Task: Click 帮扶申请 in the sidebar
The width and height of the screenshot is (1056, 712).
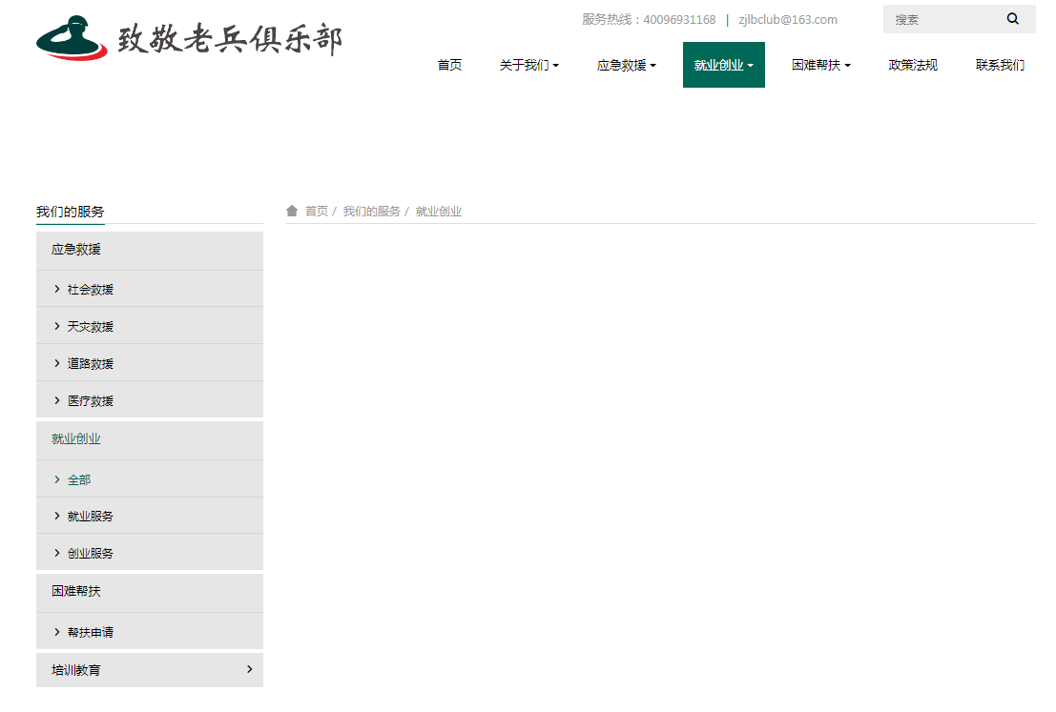Action: (x=91, y=633)
